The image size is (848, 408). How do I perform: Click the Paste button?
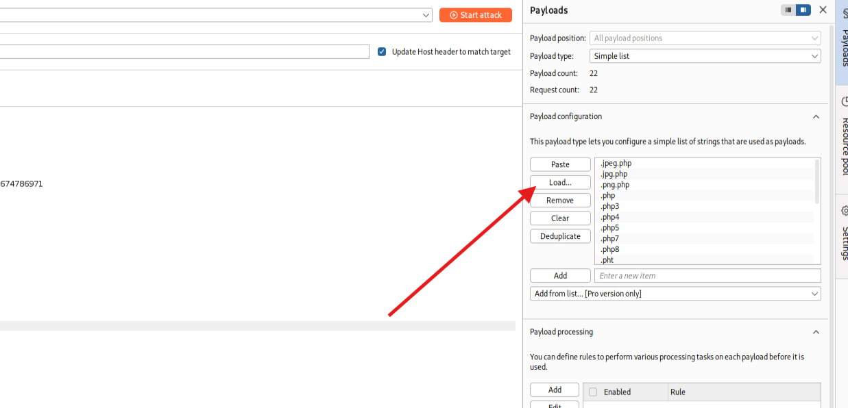pyautogui.click(x=560, y=164)
